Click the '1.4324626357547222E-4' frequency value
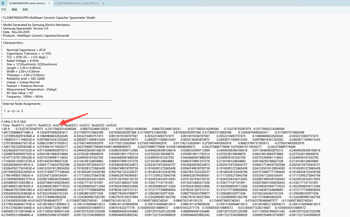 18,150
